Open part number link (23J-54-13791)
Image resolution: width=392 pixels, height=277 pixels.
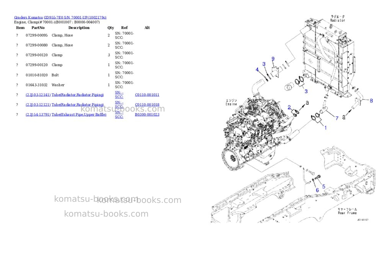tap(38, 115)
